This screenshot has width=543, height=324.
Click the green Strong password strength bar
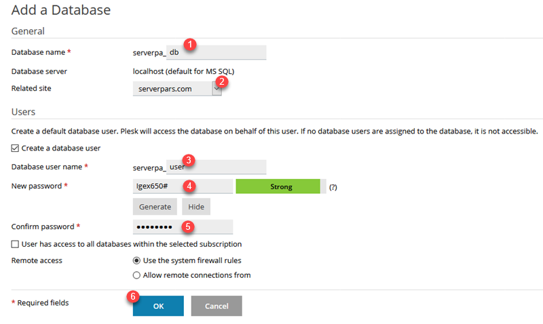[x=278, y=186]
